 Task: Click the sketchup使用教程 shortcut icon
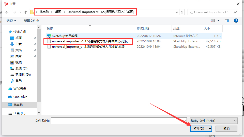[x=49, y=36]
